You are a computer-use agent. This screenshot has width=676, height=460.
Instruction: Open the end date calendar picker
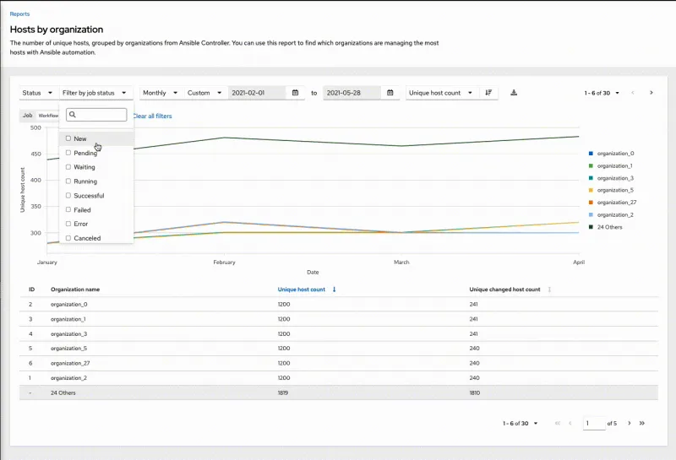390,93
